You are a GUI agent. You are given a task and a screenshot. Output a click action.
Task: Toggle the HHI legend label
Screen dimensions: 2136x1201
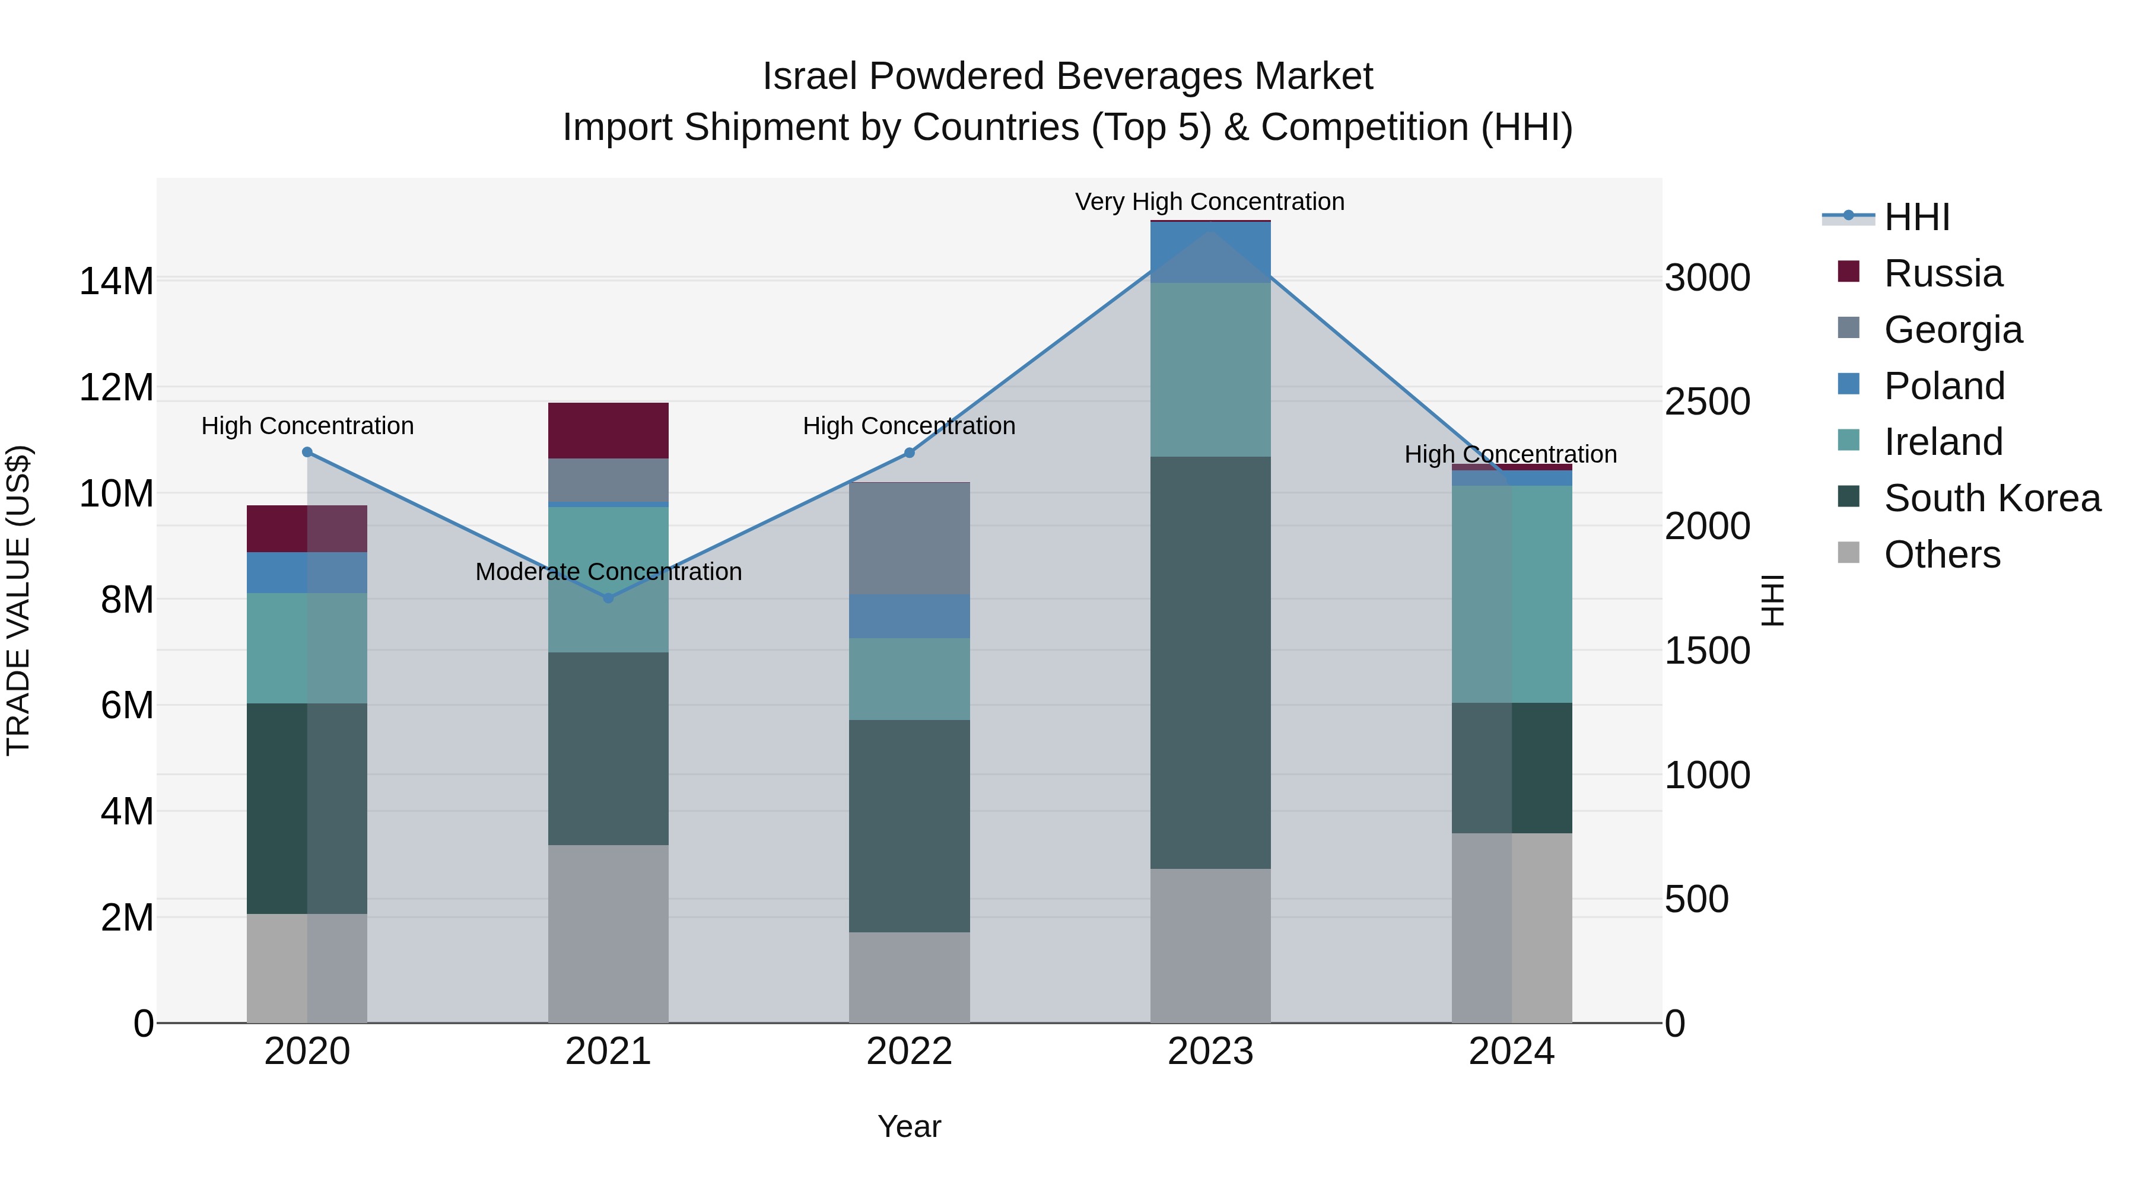coord(1917,217)
